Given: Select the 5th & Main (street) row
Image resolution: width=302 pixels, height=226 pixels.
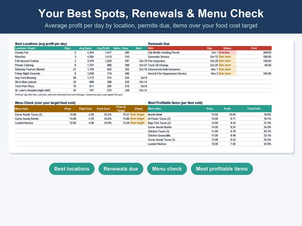Looking at the screenshot, I should pyautogui.click(x=81, y=82).
